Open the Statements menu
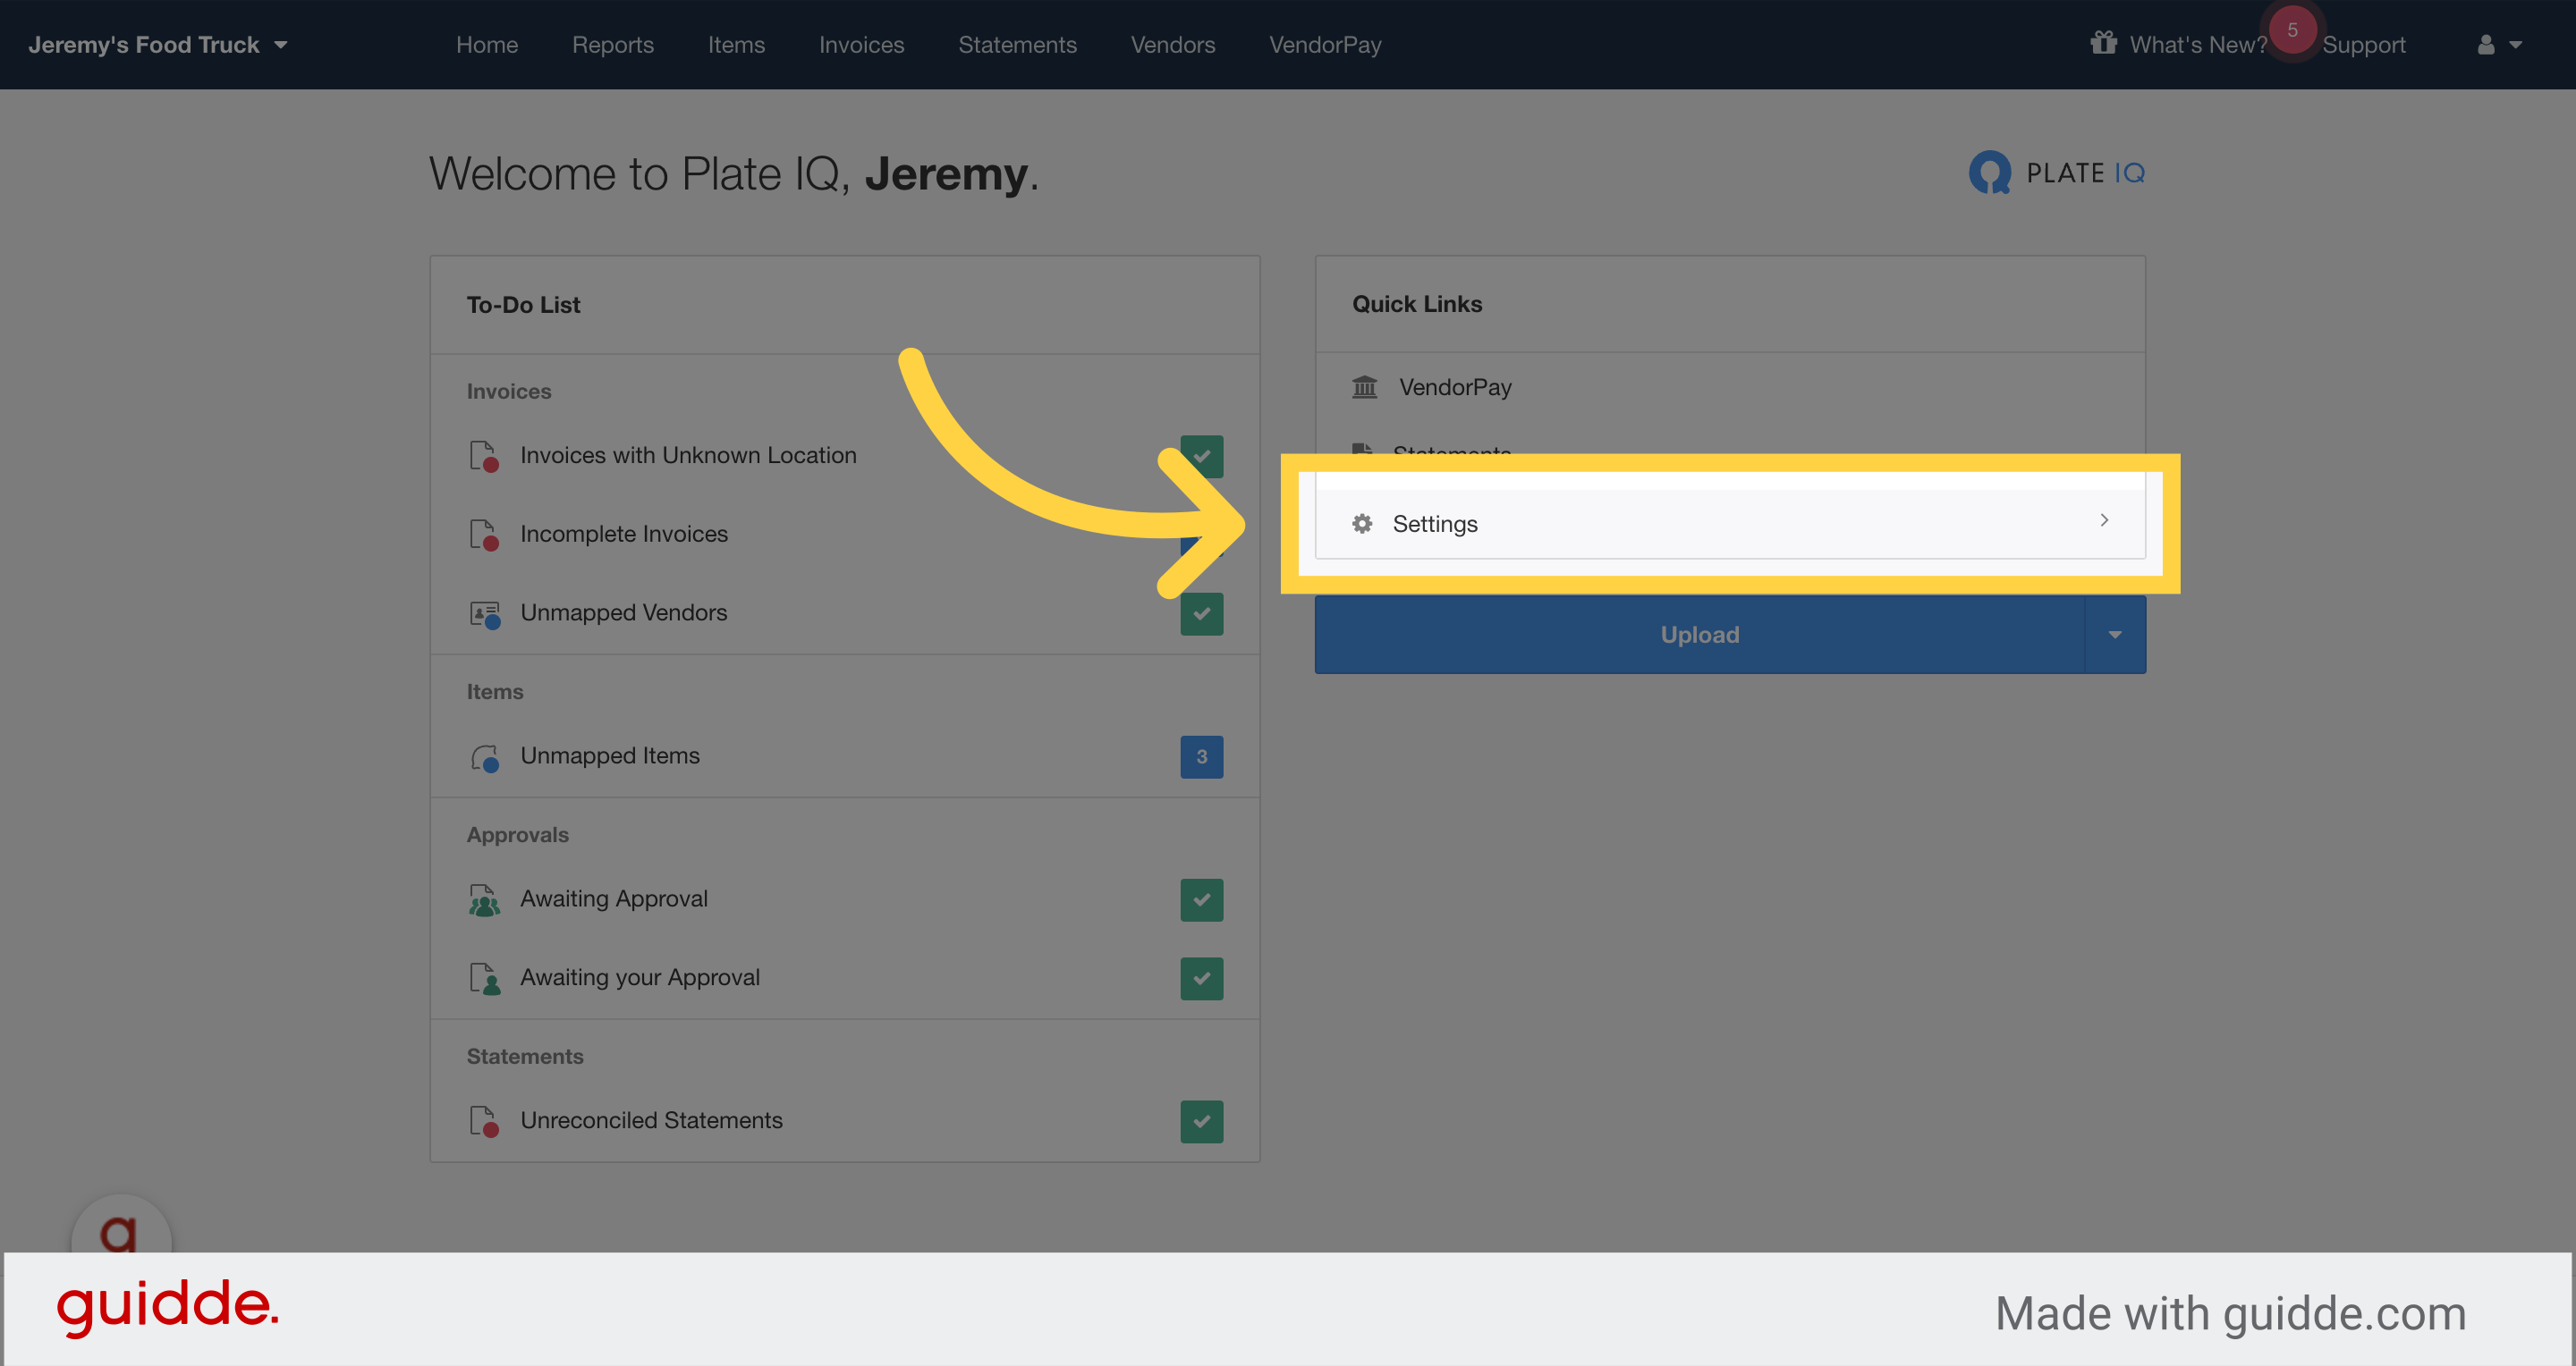Image resolution: width=2576 pixels, height=1366 pixels. 1017,45
